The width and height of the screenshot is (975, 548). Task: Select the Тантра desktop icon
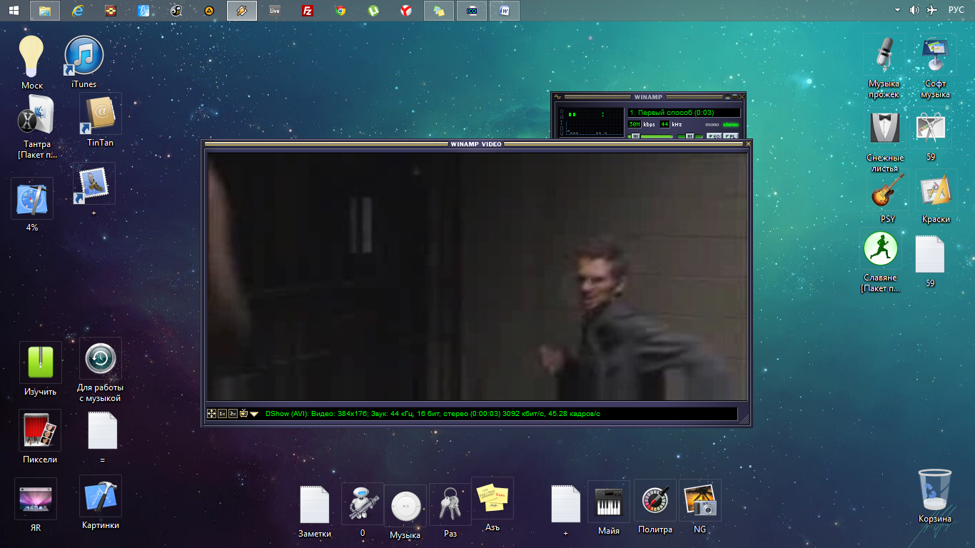[x=36, y=127]
